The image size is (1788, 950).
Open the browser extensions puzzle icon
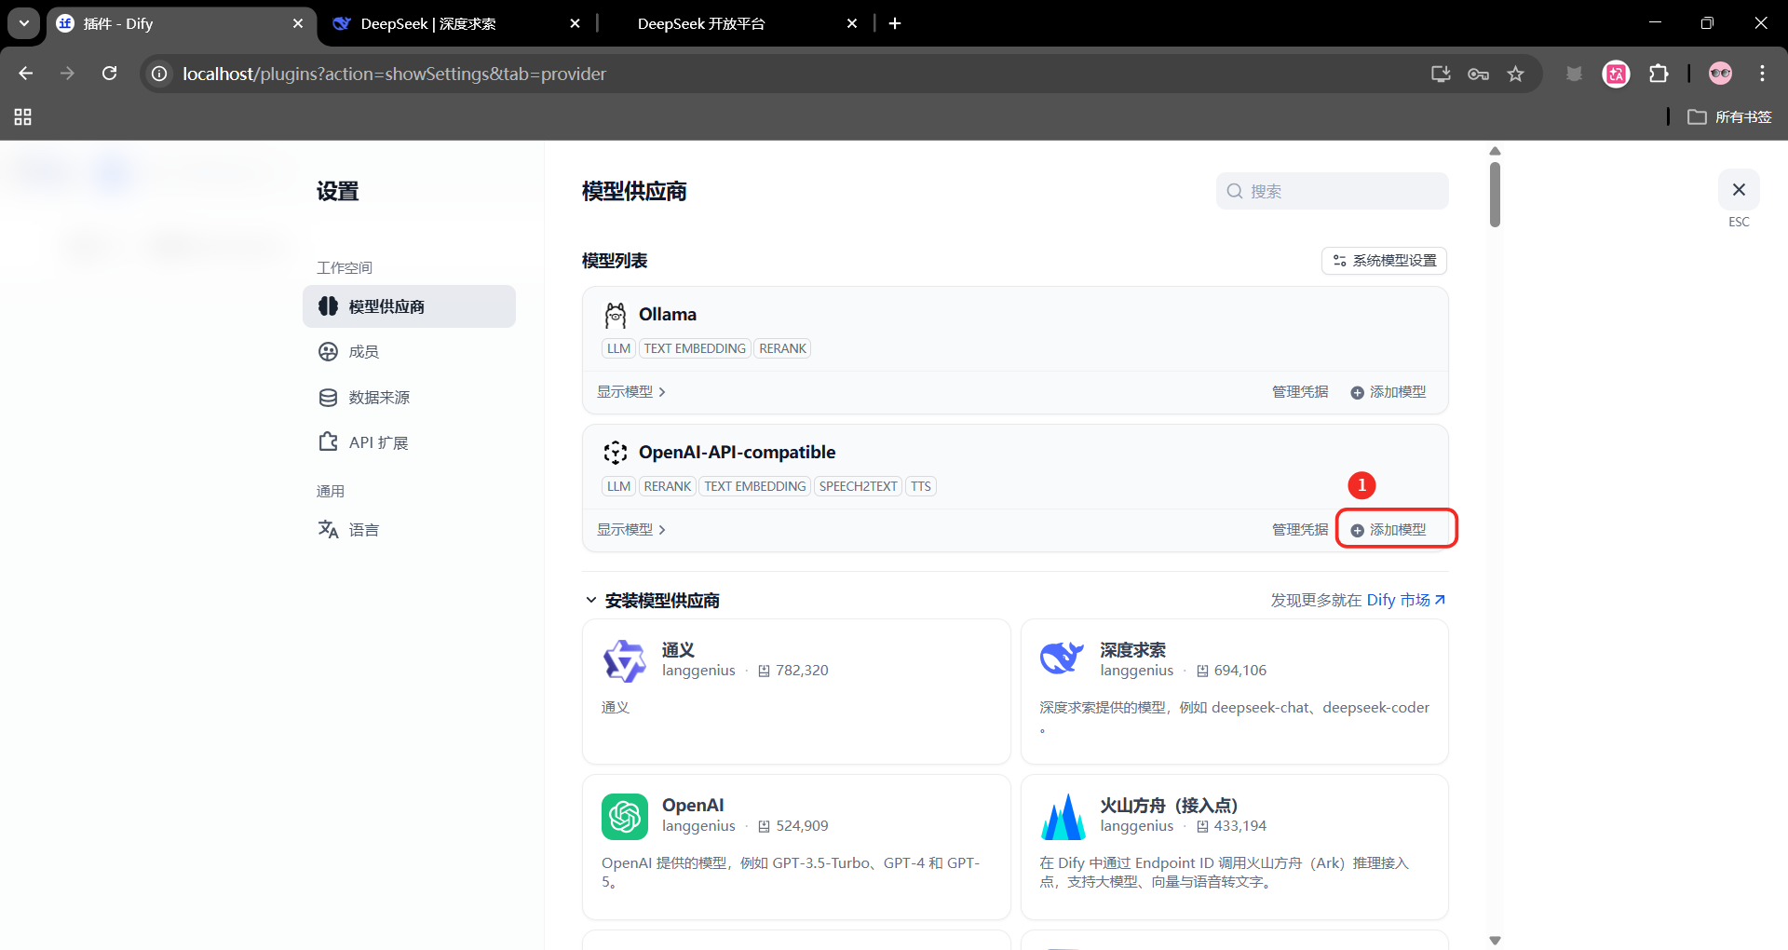[x=1659, y=74]
